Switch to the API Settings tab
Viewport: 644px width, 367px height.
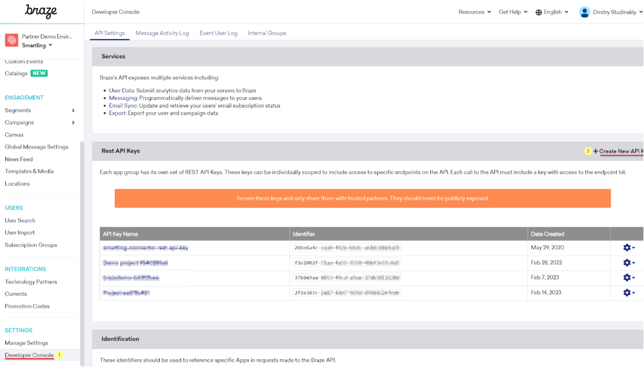pyautogui.click(x=110, y=33)
